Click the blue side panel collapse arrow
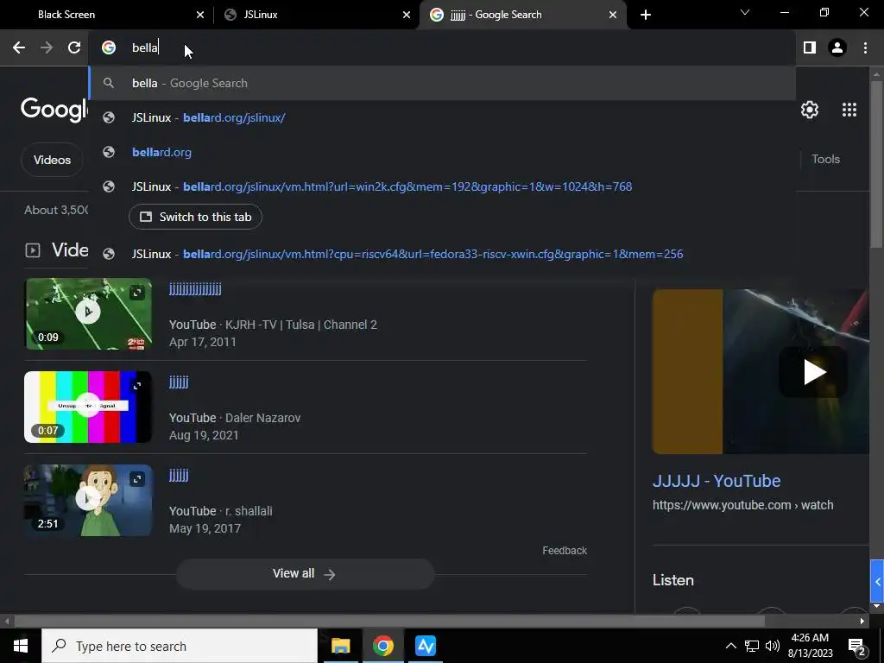The width and height of the screenshot is (884, 663). (877, 581)
